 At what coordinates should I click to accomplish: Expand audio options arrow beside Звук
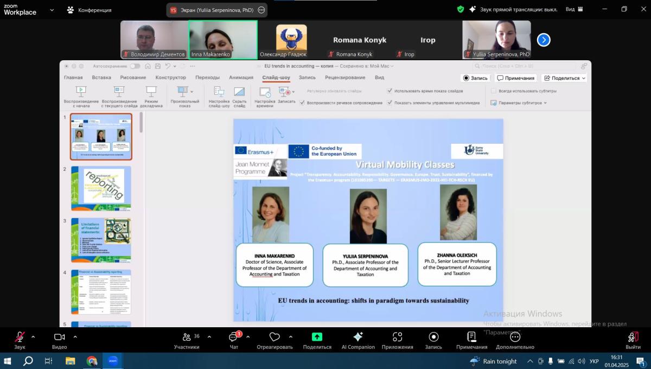click(x=33, y=336)
